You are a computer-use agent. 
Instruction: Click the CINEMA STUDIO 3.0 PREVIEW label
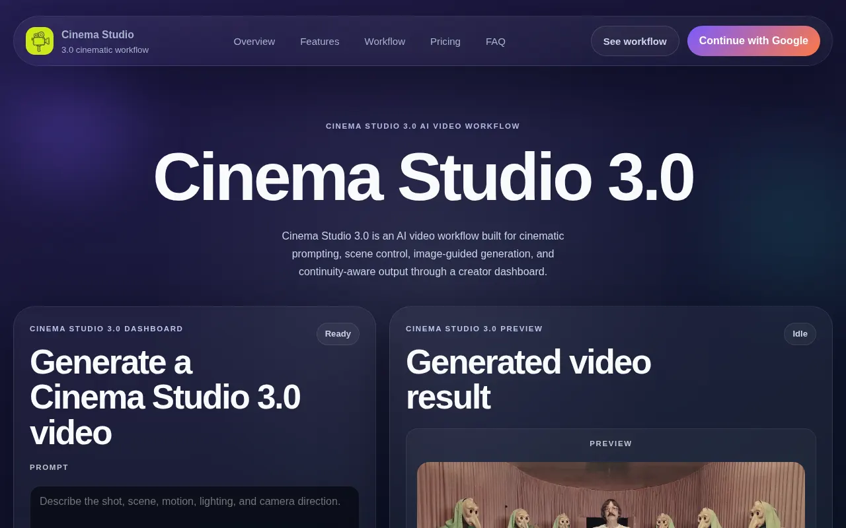pos(474,329)
